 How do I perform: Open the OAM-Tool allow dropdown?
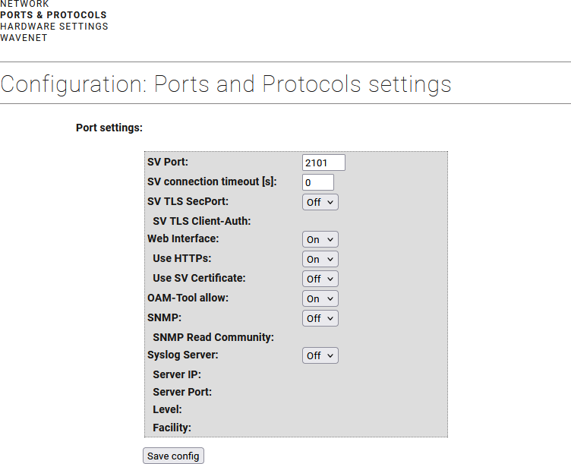pos(320,298)
